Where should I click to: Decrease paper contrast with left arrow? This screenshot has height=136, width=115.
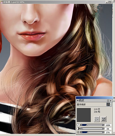coord(81,129)
